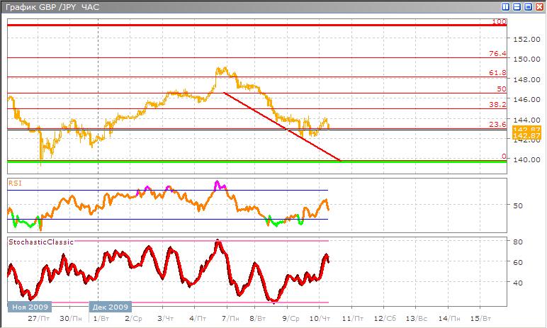Image resolution: width=547 pixels, height=328 pixels.
Task: Select the Fibonacci 76.4 level label
Action: 497,53
